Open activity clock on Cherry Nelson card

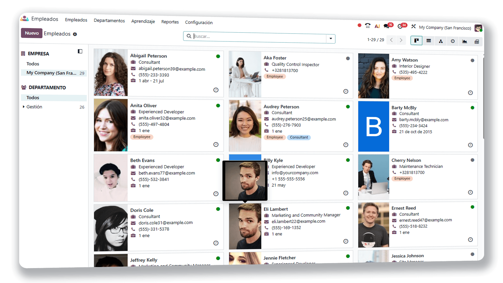(471, 192)
